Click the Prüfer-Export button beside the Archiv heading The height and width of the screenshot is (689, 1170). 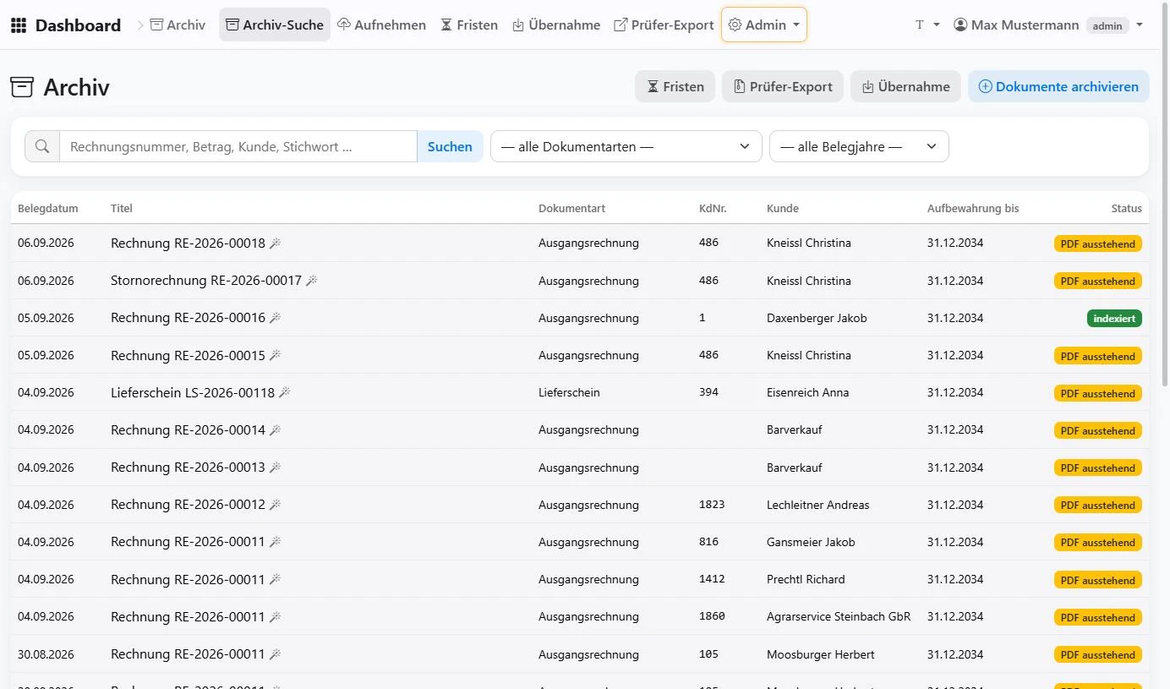(x=783, y=86)
